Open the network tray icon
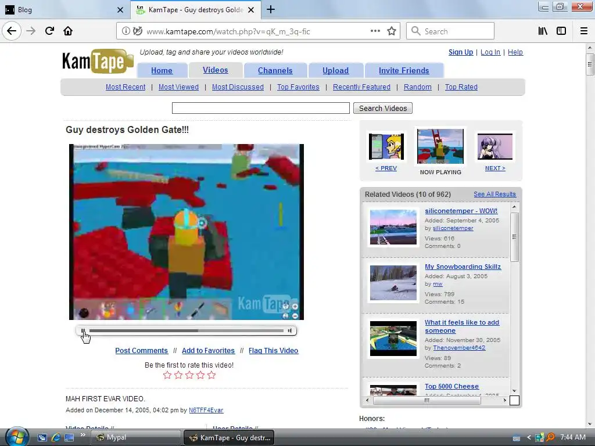The width and height of the screenshot is (595, 446). pyautogui.click(x=539, y=438)
